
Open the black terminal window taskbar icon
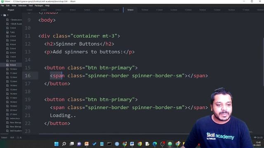(109, 144)
